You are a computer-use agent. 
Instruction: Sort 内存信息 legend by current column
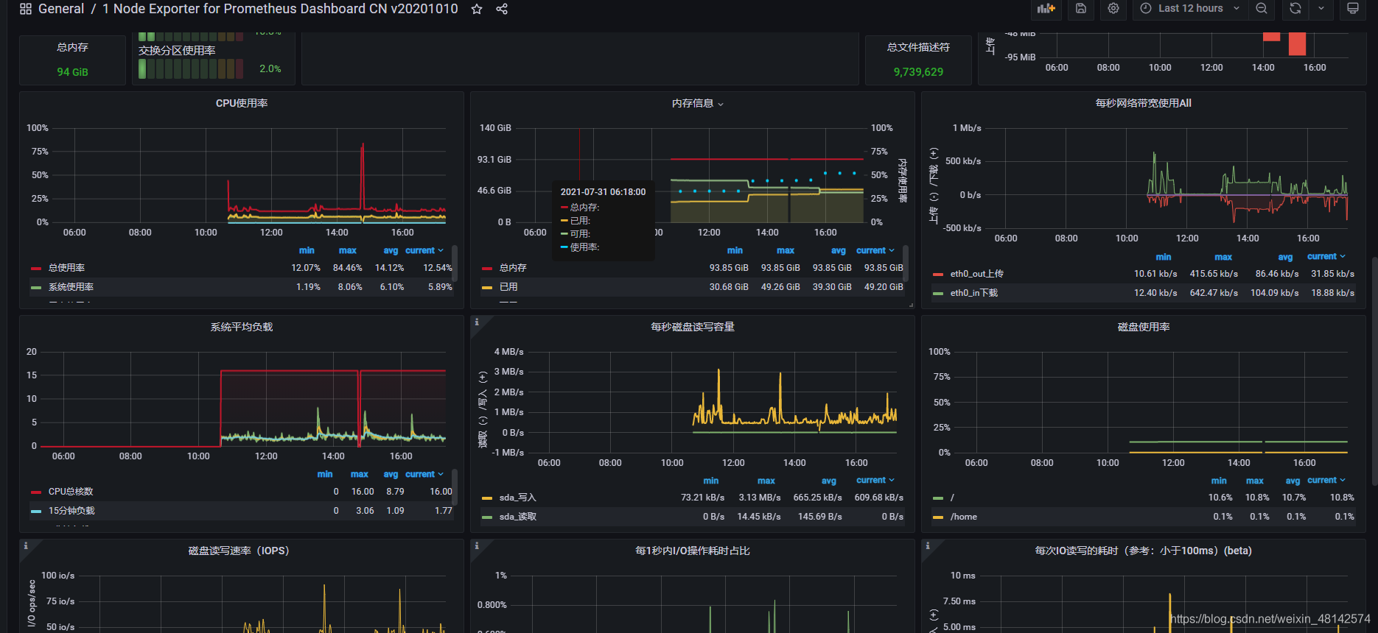[x=875, y=250]
